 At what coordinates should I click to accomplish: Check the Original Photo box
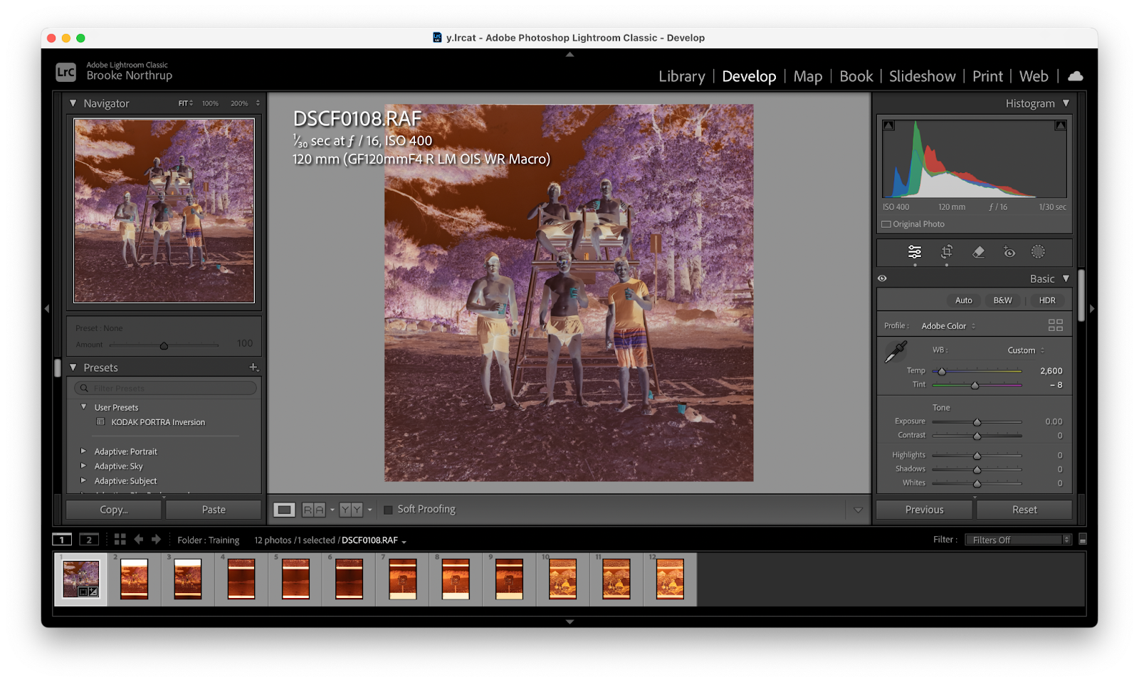886,224
